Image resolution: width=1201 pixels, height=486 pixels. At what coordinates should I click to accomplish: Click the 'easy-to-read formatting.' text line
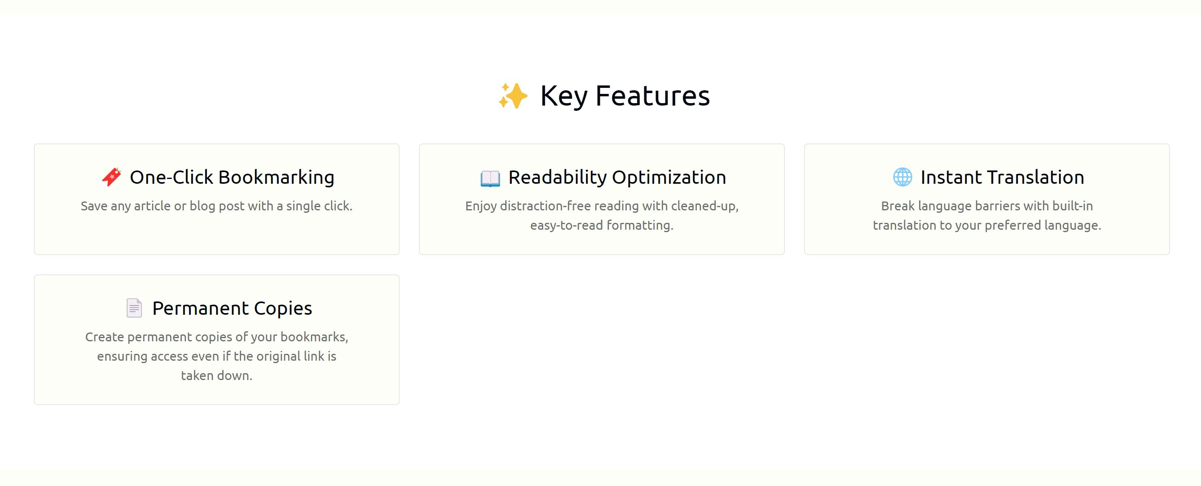tap(602, 226)
